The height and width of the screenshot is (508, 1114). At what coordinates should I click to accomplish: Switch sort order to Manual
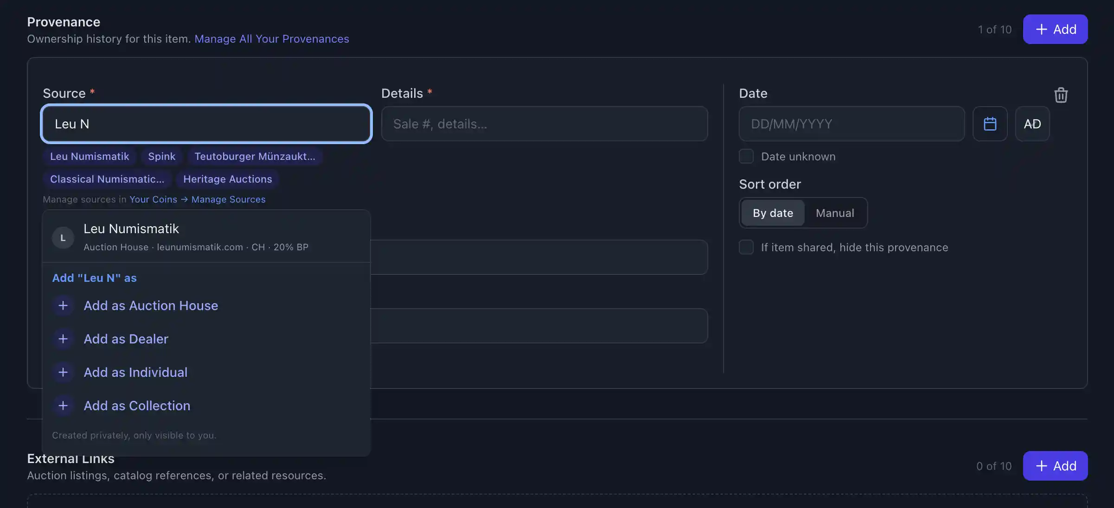pos(835,213)
